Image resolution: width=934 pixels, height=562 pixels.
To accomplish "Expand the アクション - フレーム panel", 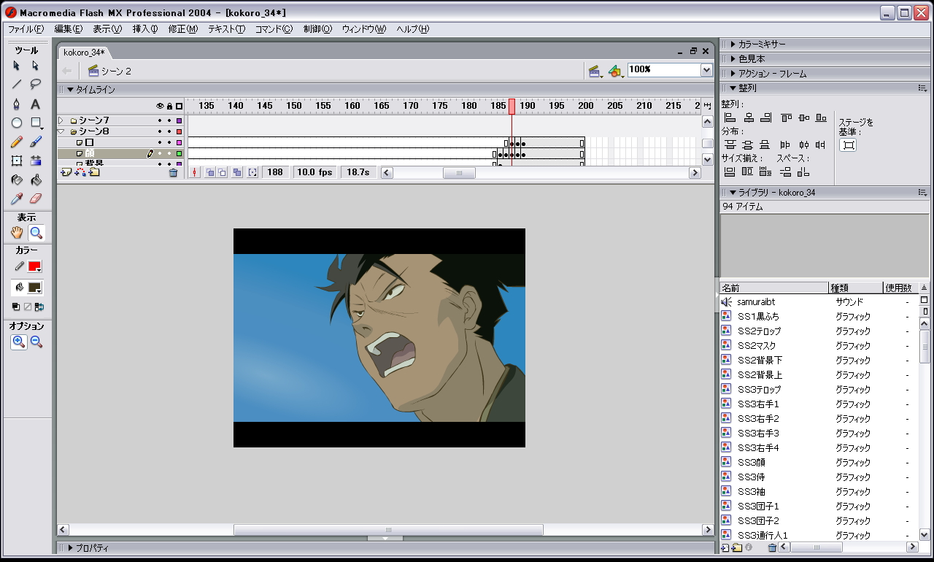I will [733, 74].
